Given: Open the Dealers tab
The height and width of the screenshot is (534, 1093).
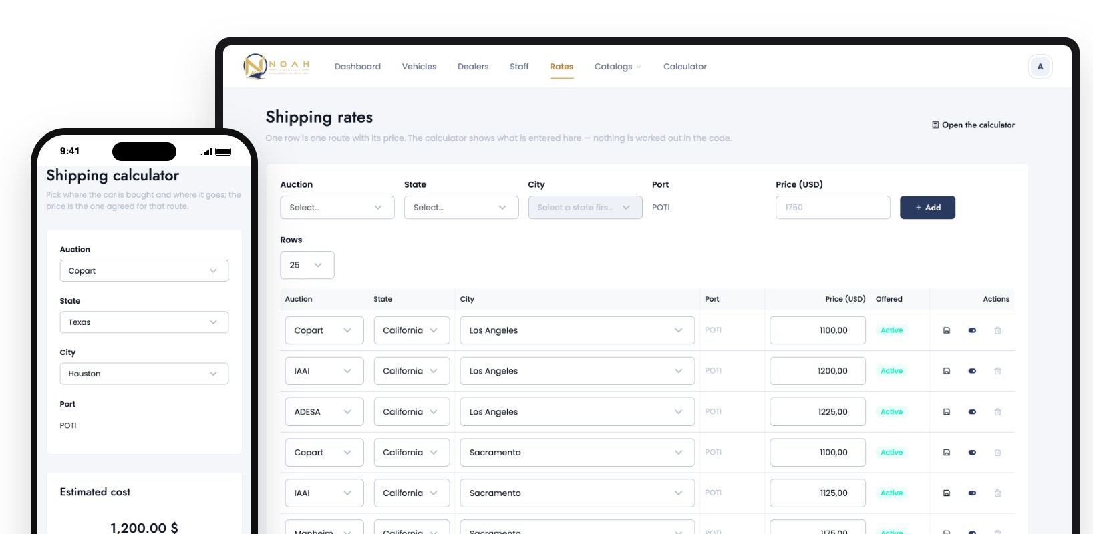Looking at the screenshot, I should pos(473,67).
